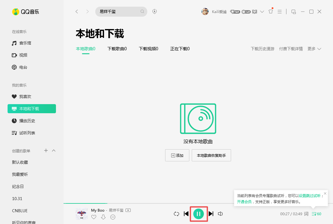This screenshot has width=333, height=224.
Task: Open more options ellipsis for current song
Action: coord(113,217)
